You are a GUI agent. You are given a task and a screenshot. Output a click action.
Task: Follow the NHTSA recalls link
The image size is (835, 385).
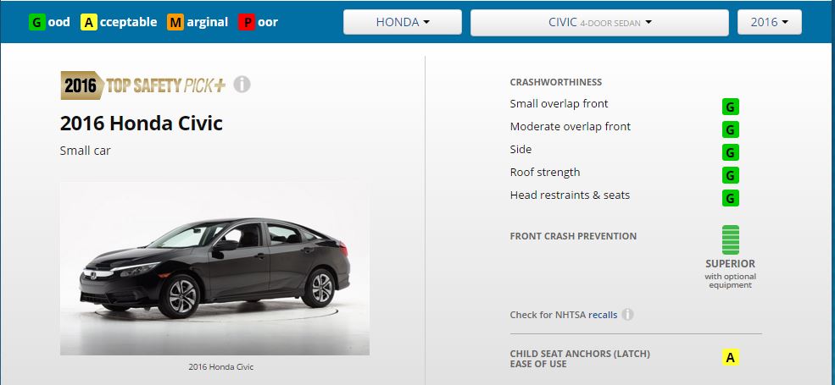[603, 315]
